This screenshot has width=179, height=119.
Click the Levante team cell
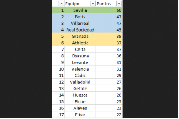click(80, 62)
